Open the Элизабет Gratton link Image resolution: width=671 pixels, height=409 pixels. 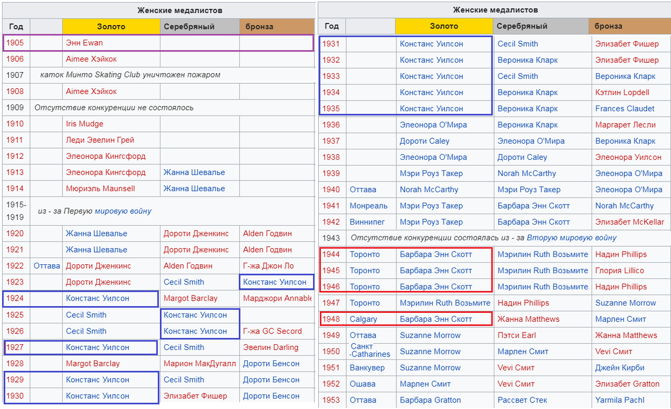628,384
